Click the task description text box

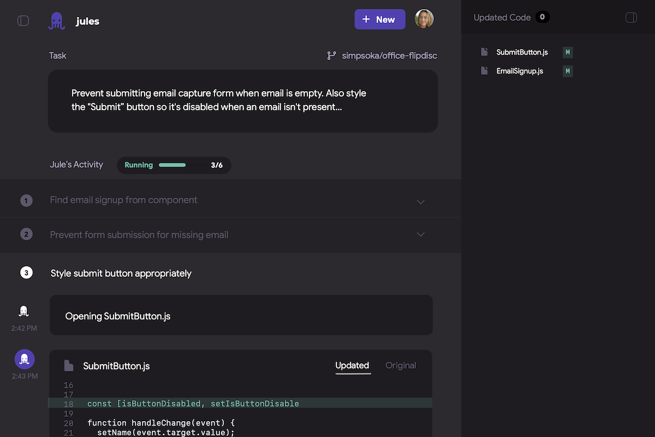243,101
